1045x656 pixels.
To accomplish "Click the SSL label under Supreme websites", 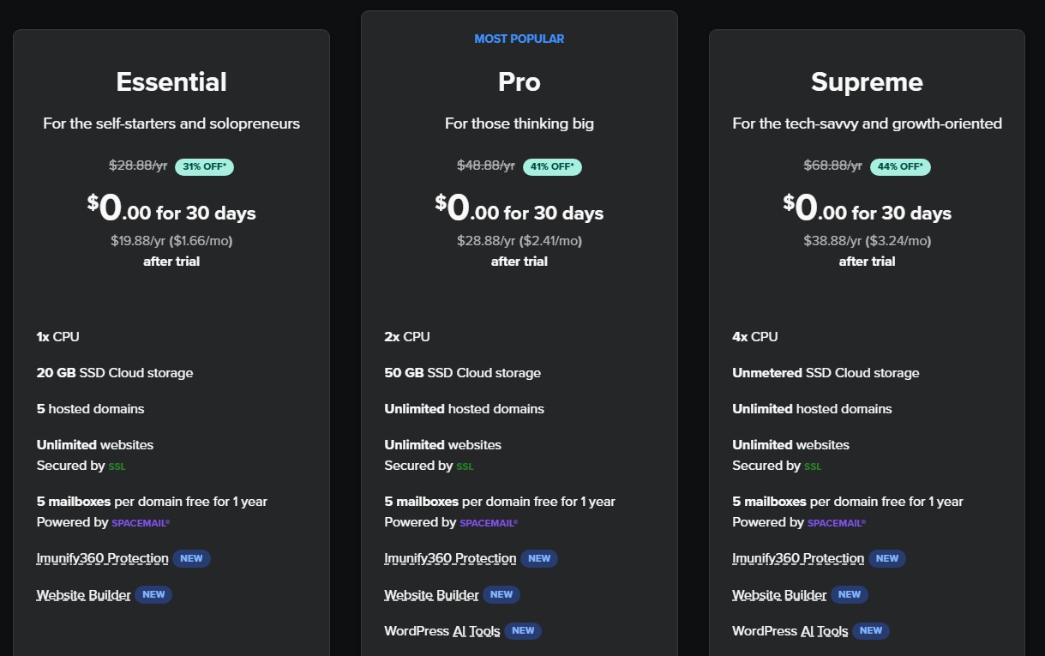I will click(813, 466).
